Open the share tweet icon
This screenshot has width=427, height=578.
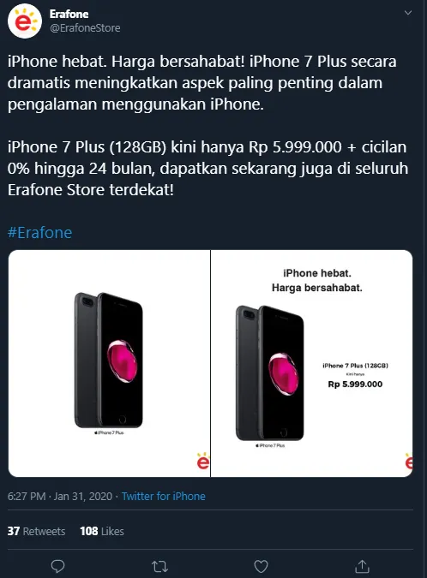[363, 566]
